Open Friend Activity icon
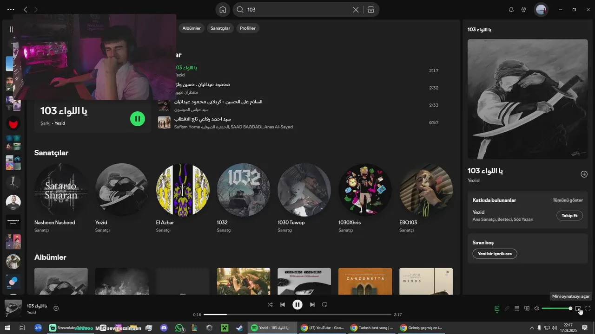This screenshot has height=334, width=595. (524, 9)
